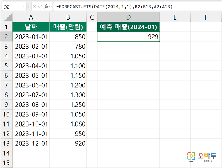Select sales value 1,250
This screenshot has width=222, height=168.
coord(68,105)
